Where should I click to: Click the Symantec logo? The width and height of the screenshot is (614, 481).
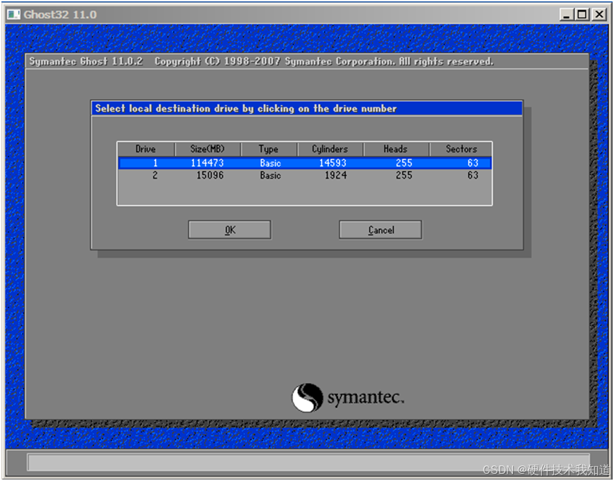348,398
